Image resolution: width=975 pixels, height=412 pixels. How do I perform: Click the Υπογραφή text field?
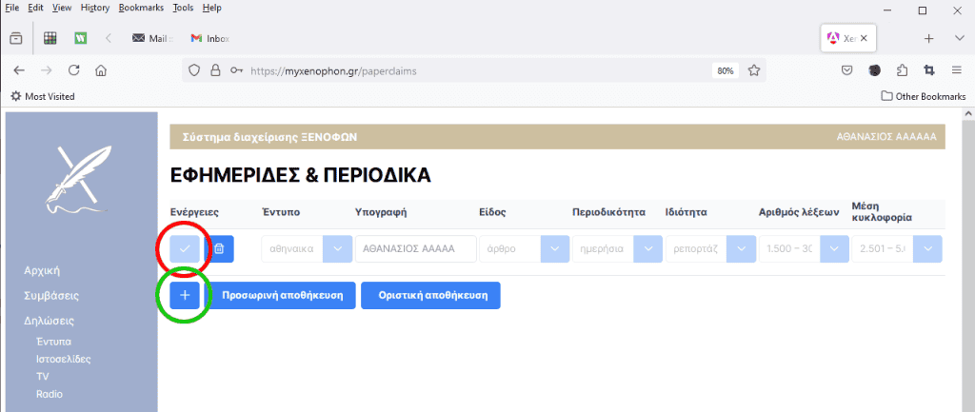[415, 249]
